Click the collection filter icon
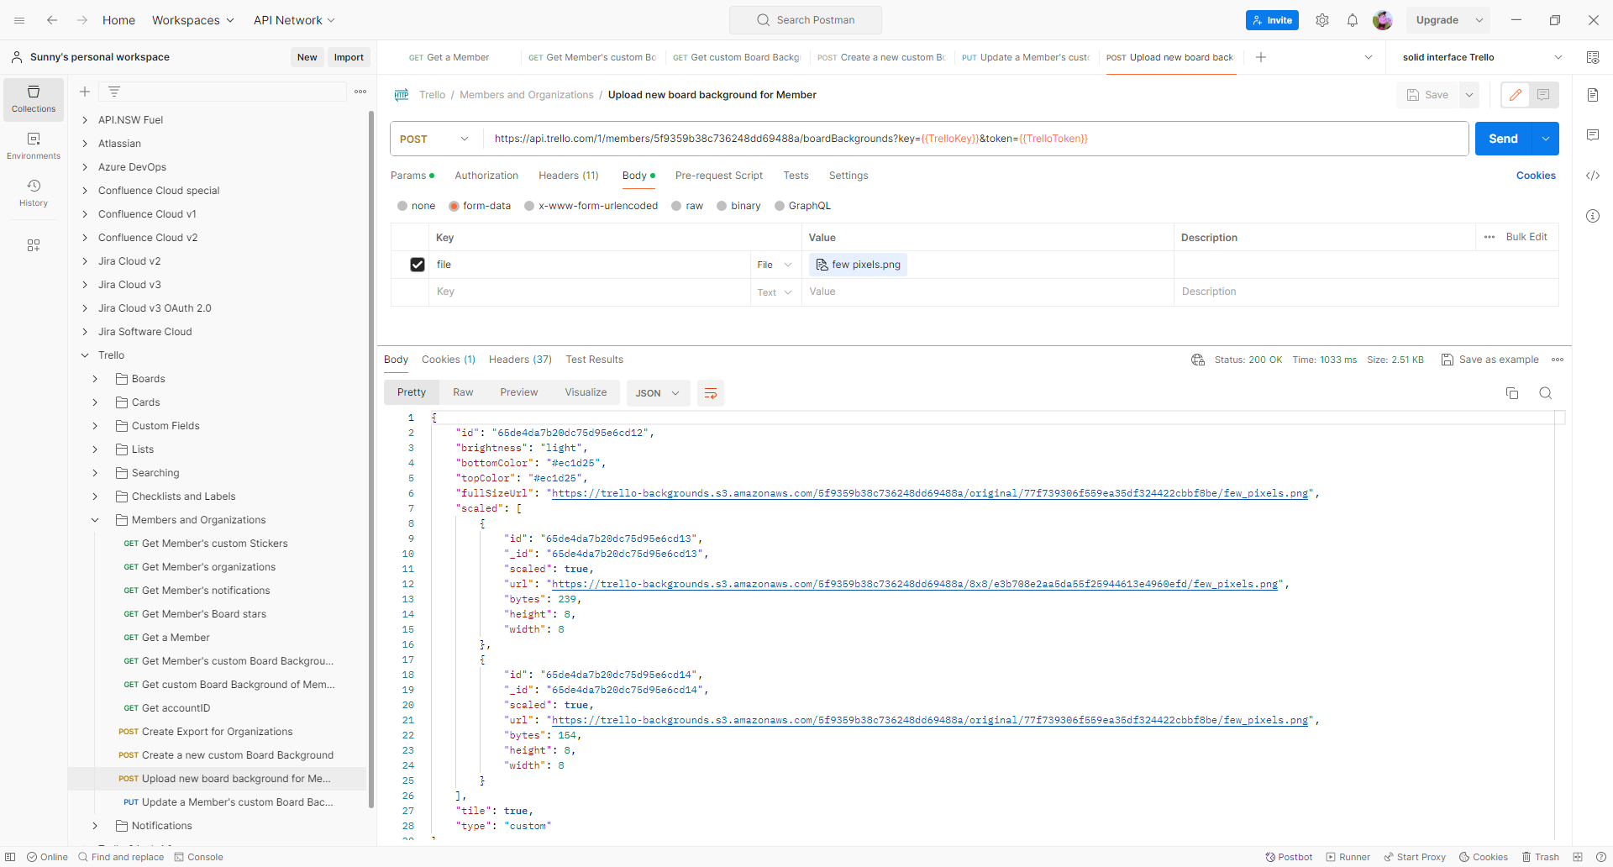The image size is (1613, 867). click(114, 92)
